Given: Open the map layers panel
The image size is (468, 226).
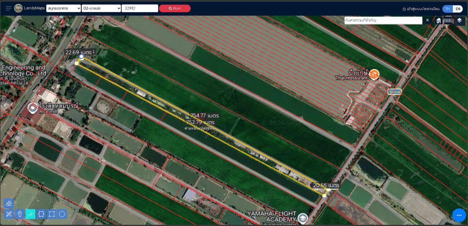Looking at the screenshot, I should (x=459, y=20).
